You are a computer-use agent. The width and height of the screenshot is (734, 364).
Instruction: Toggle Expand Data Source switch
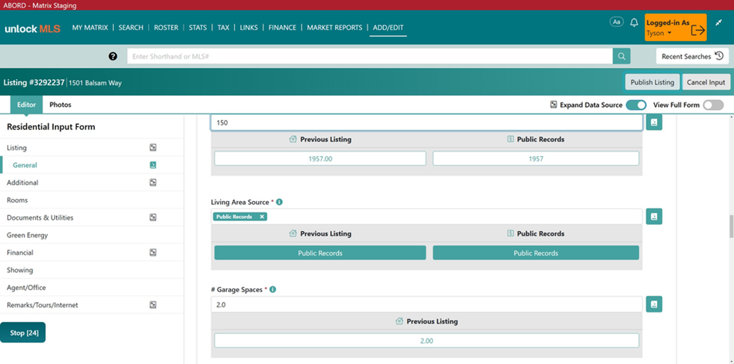636,105
